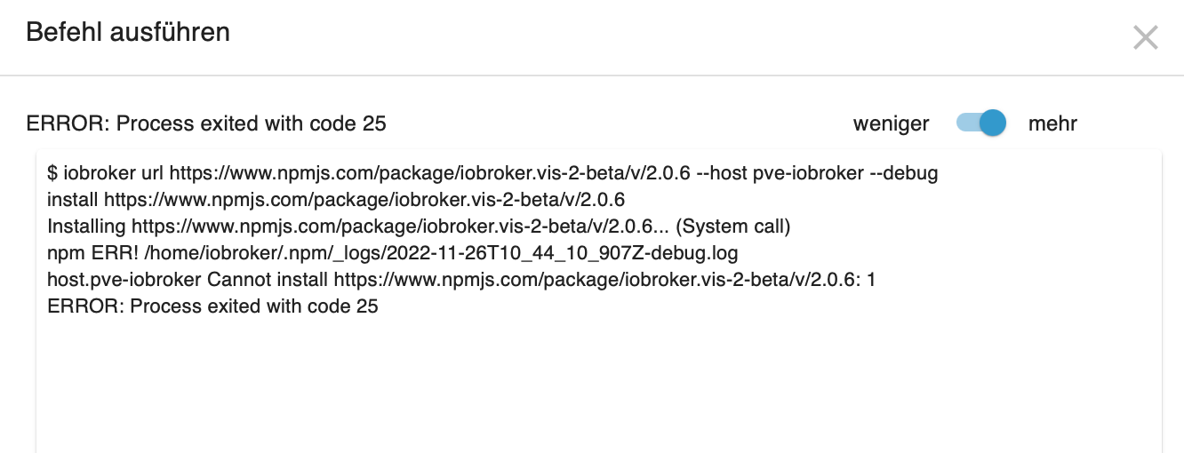Screen dimensions: 1184x453
Task: Click the last log line "ERROR: Process exited"
Action: coord(212,306)
